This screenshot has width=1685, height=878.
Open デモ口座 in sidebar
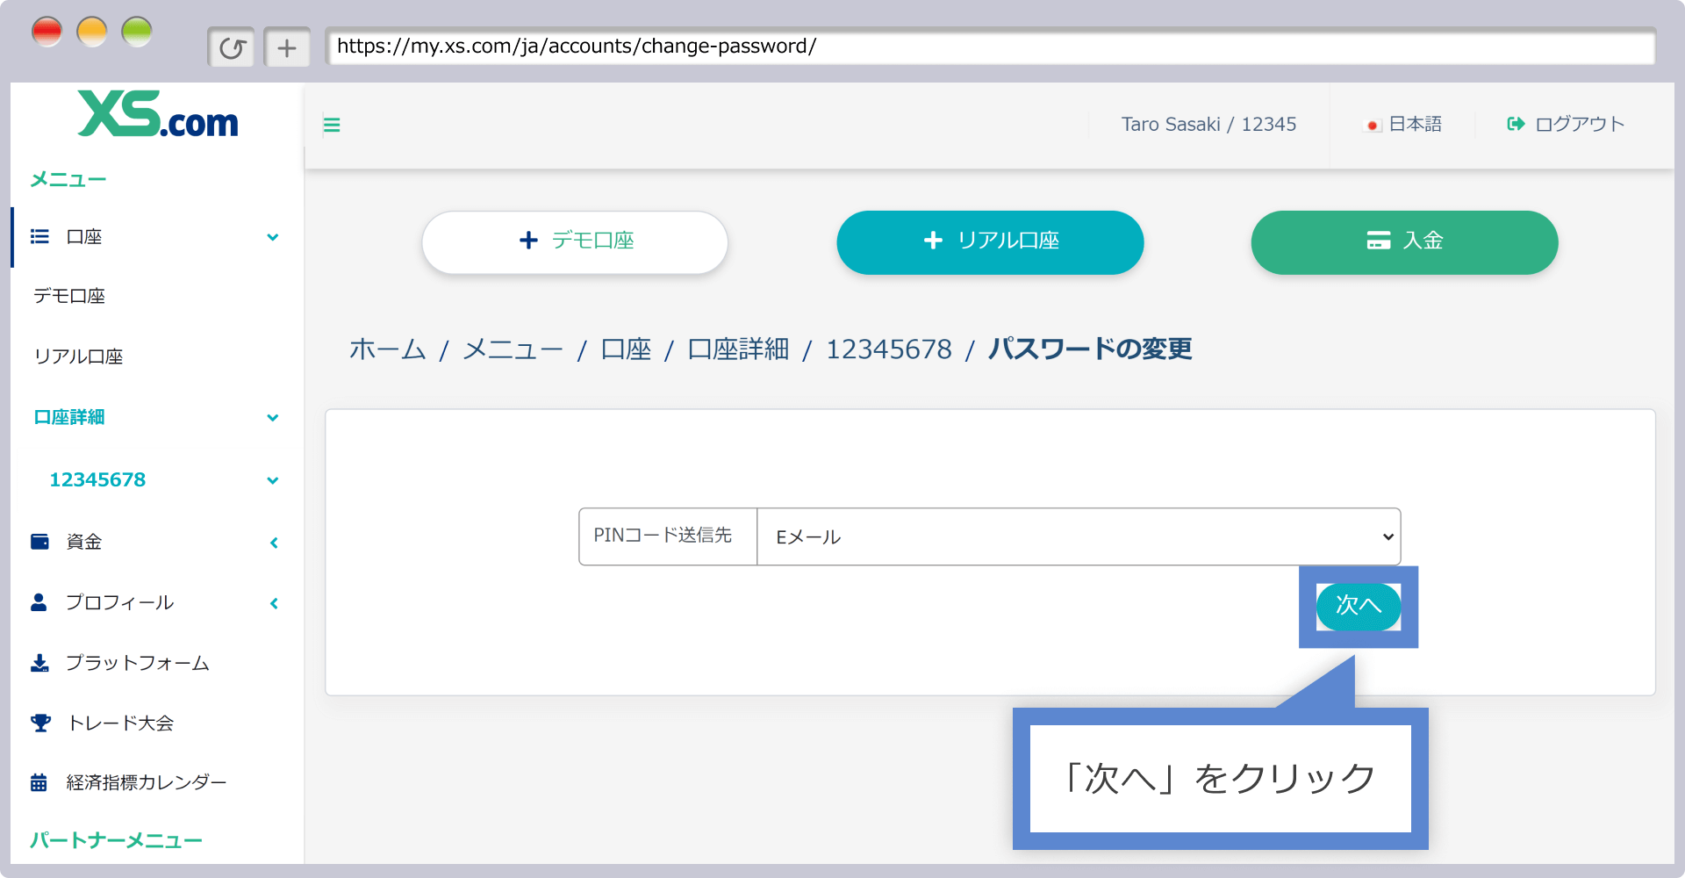(x=69, y=296)
